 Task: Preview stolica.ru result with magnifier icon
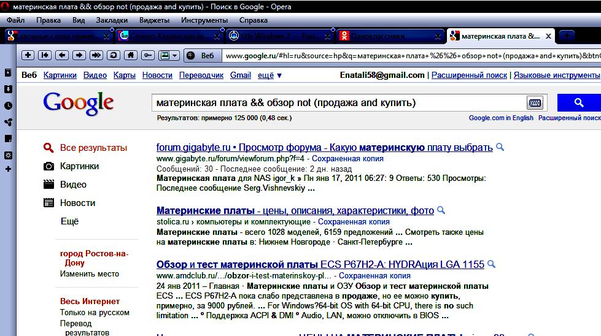(x=441, y=210)
